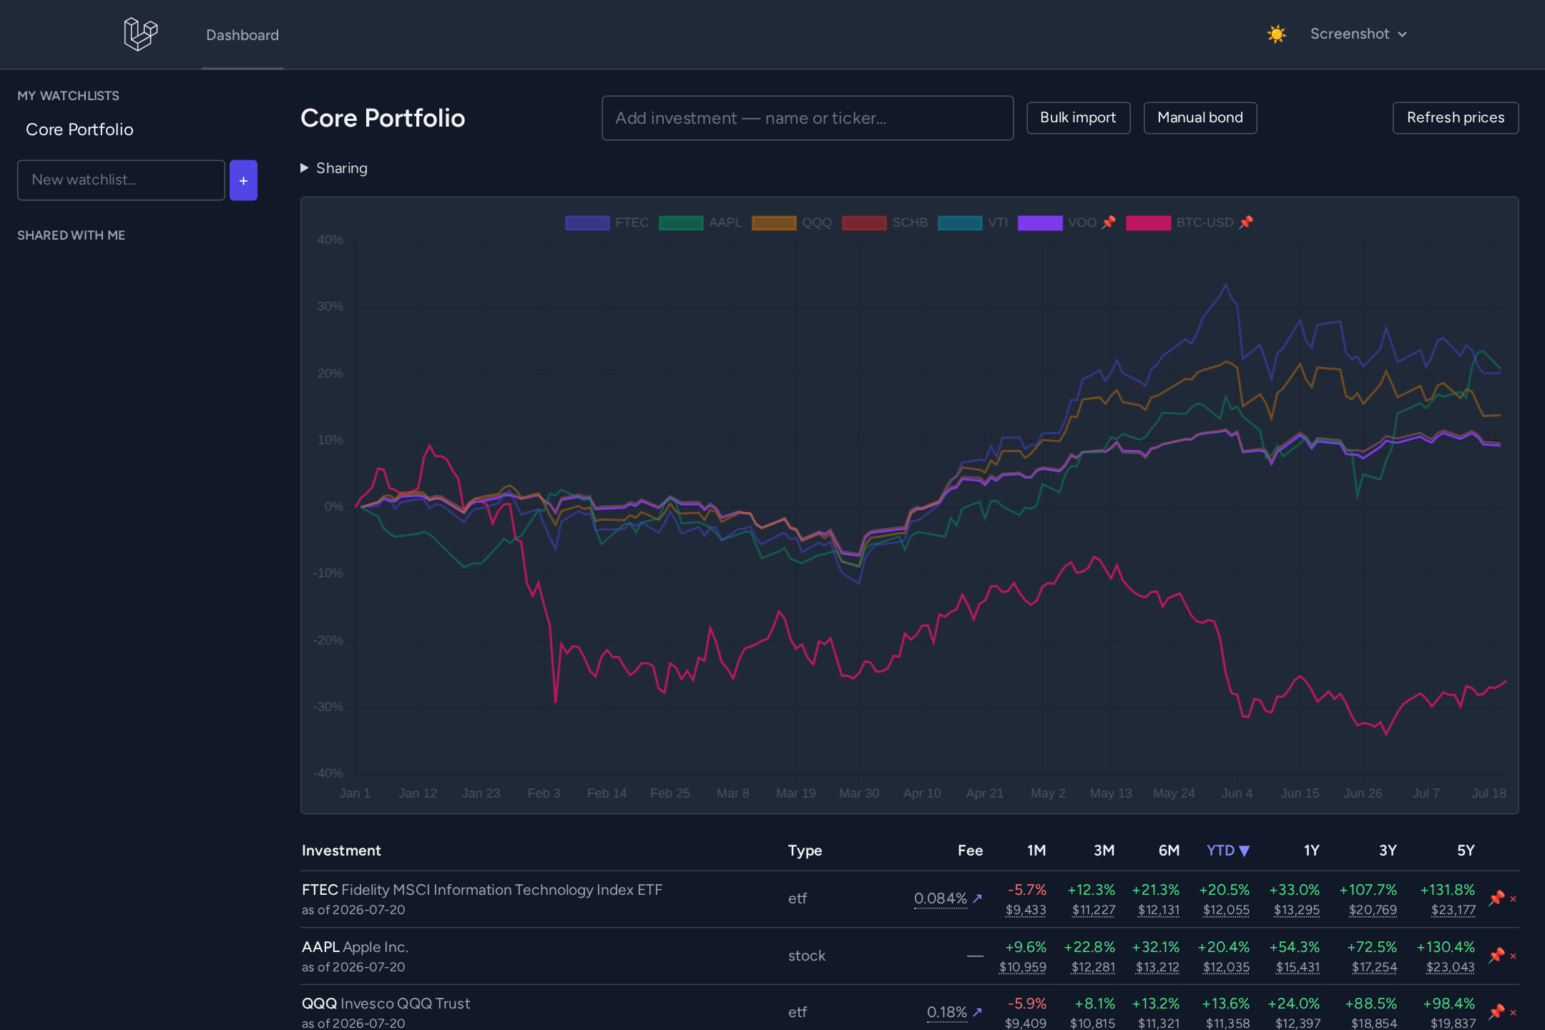Viewport: 1545px width, 1030px height.
Task: Click FTEC Fidelity MSCI investment name
Action: tap(482, 890)
